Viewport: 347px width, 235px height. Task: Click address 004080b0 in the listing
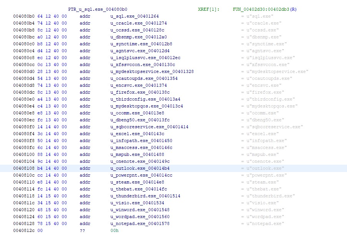23,16
